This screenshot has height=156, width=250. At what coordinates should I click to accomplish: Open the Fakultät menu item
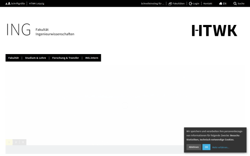point(14,58)
